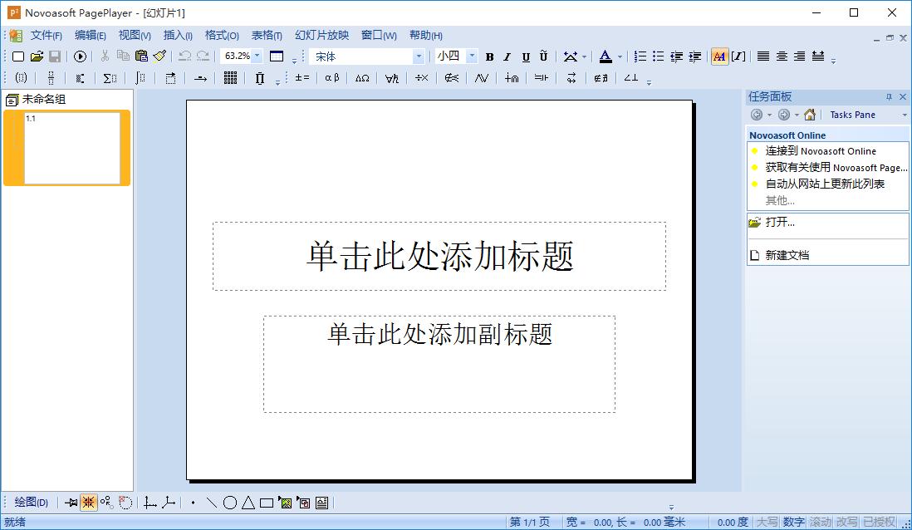Open the 帮助(H) menu
This screenshot has width=912, height=530.
click(x=426, y=36)
